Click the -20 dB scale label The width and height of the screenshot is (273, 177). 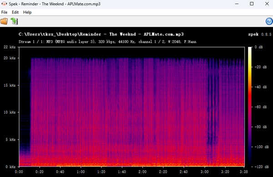point(261,67)
